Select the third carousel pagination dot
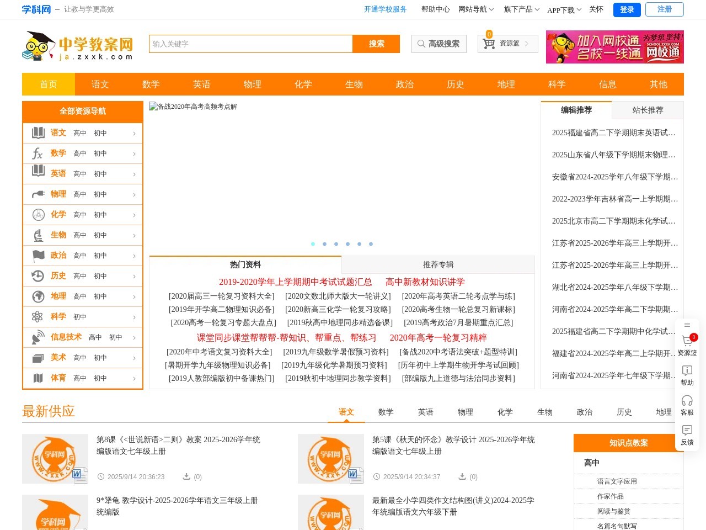 click(336, 243)
